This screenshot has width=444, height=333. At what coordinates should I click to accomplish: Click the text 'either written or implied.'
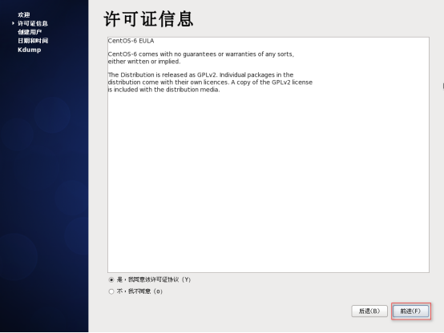(144, 62)
